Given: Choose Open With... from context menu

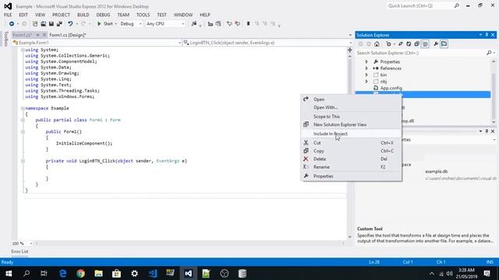Looking at the screenshot, I should pos(351,107).
